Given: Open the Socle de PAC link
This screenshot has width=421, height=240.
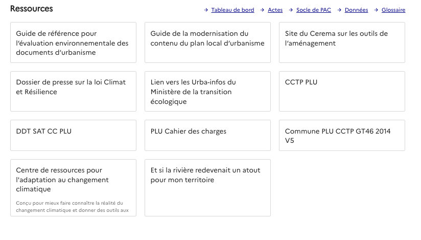Looking at the screenshot, I should pos(314,10).
